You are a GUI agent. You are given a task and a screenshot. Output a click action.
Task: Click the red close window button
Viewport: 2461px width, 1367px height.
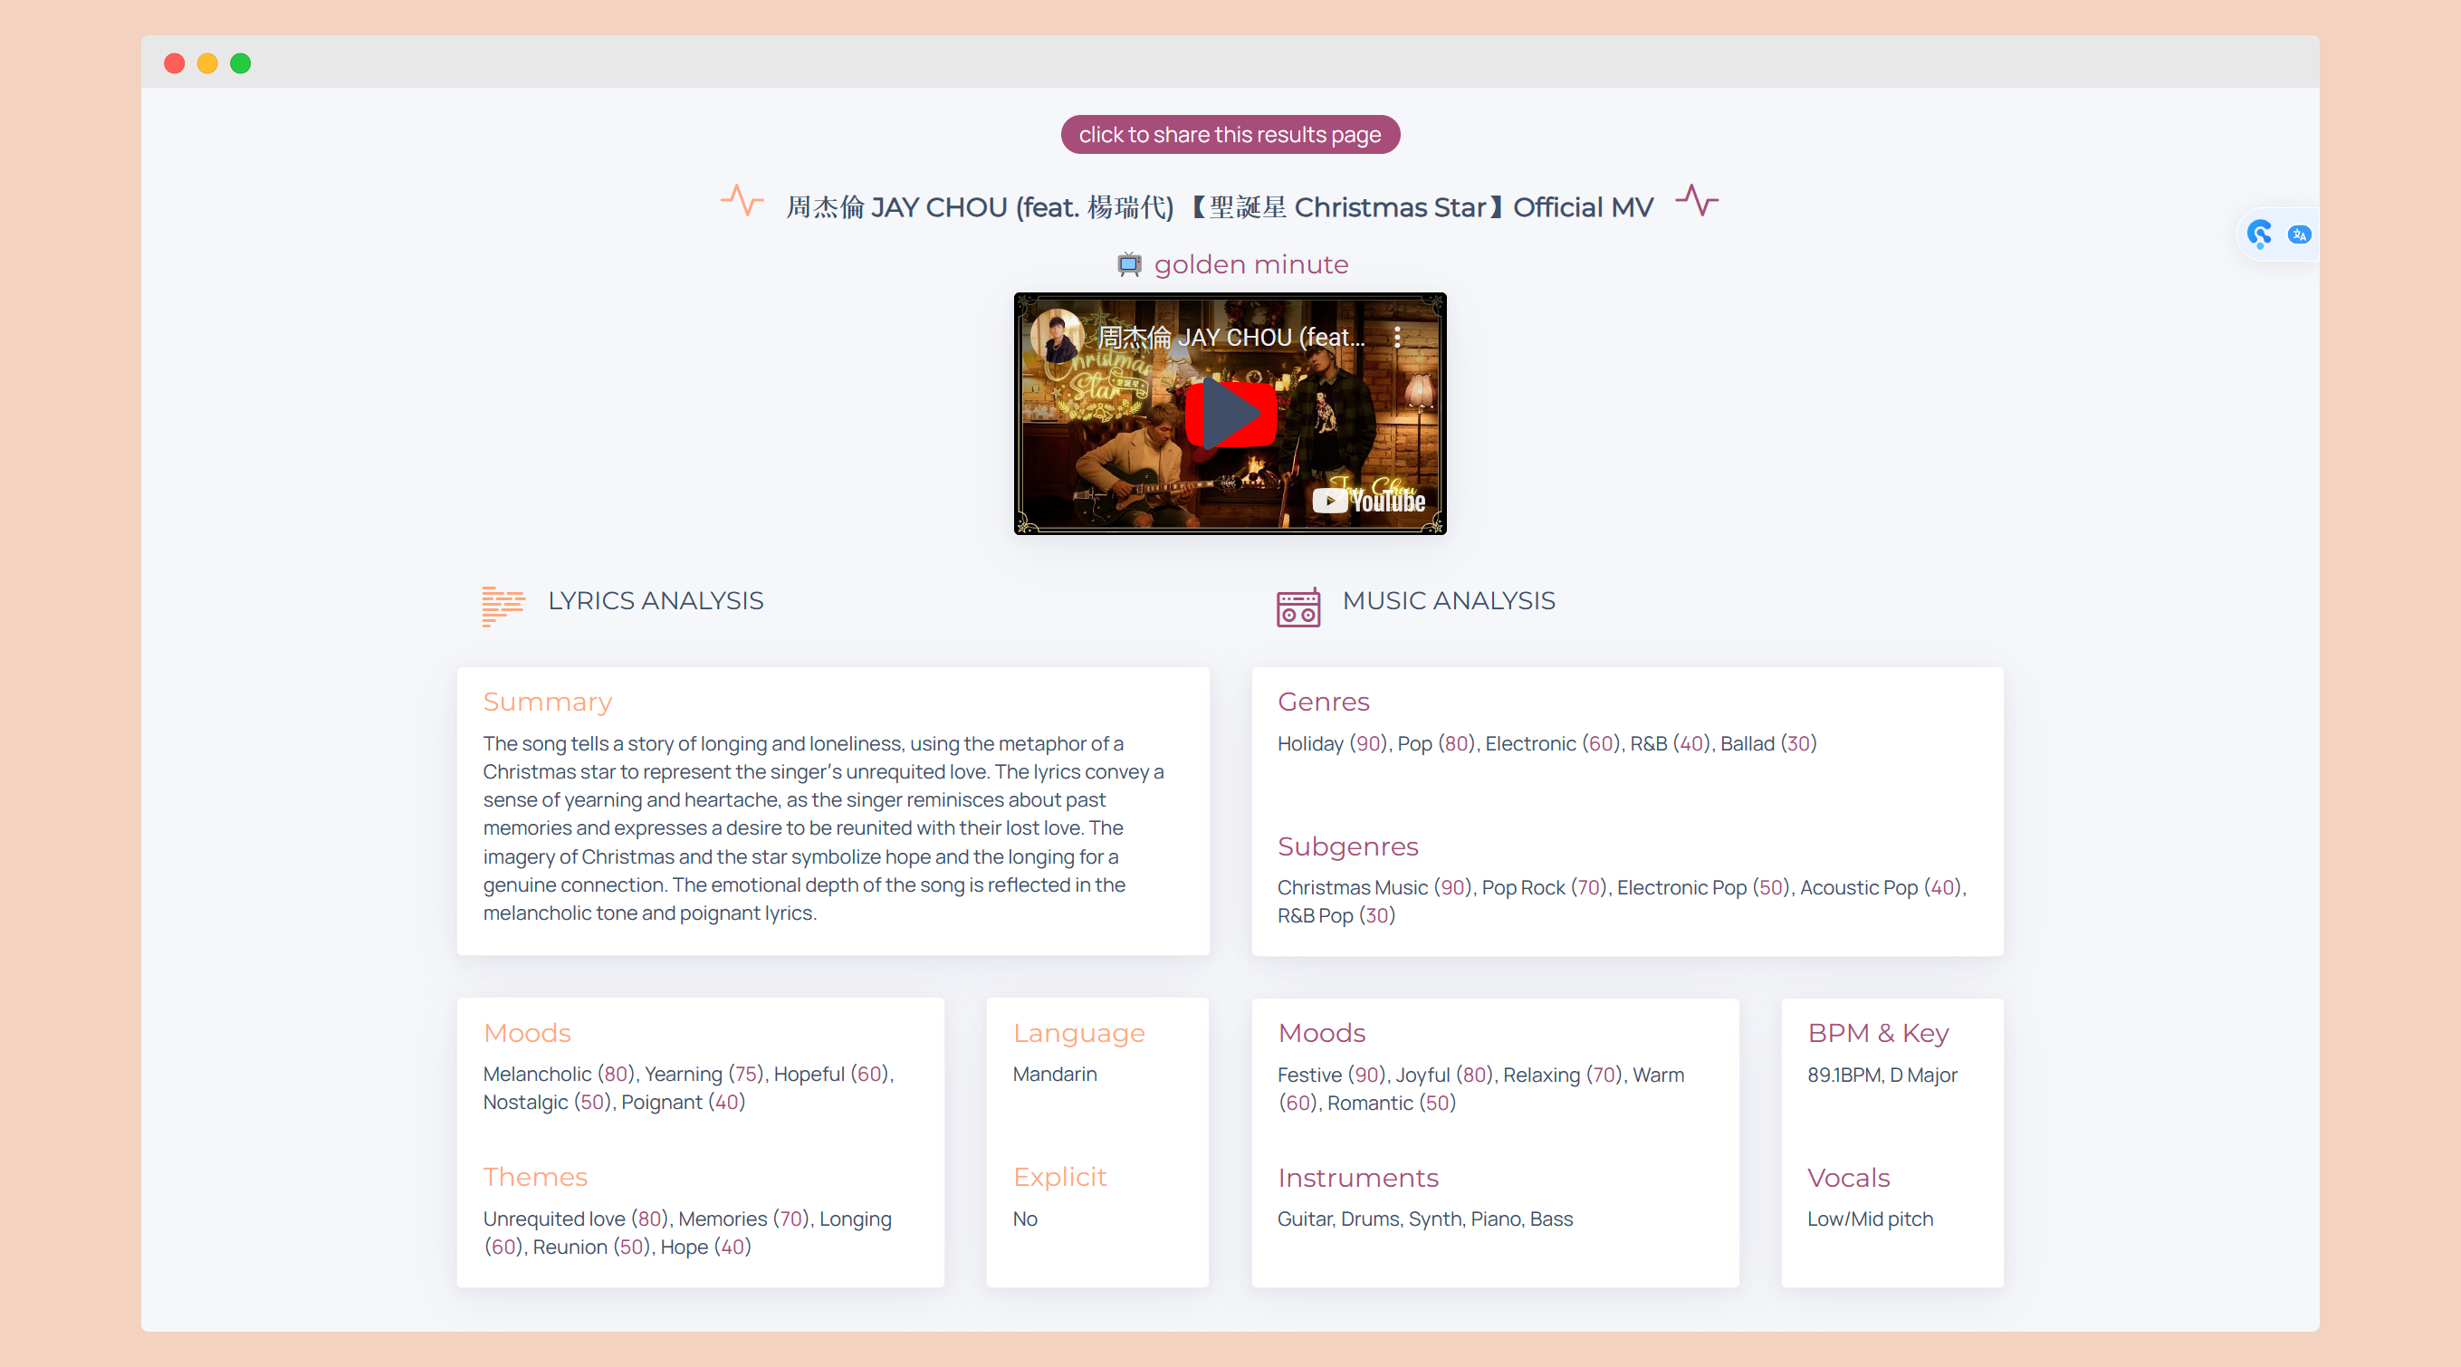pyautogui.click(x=174, y=63)
